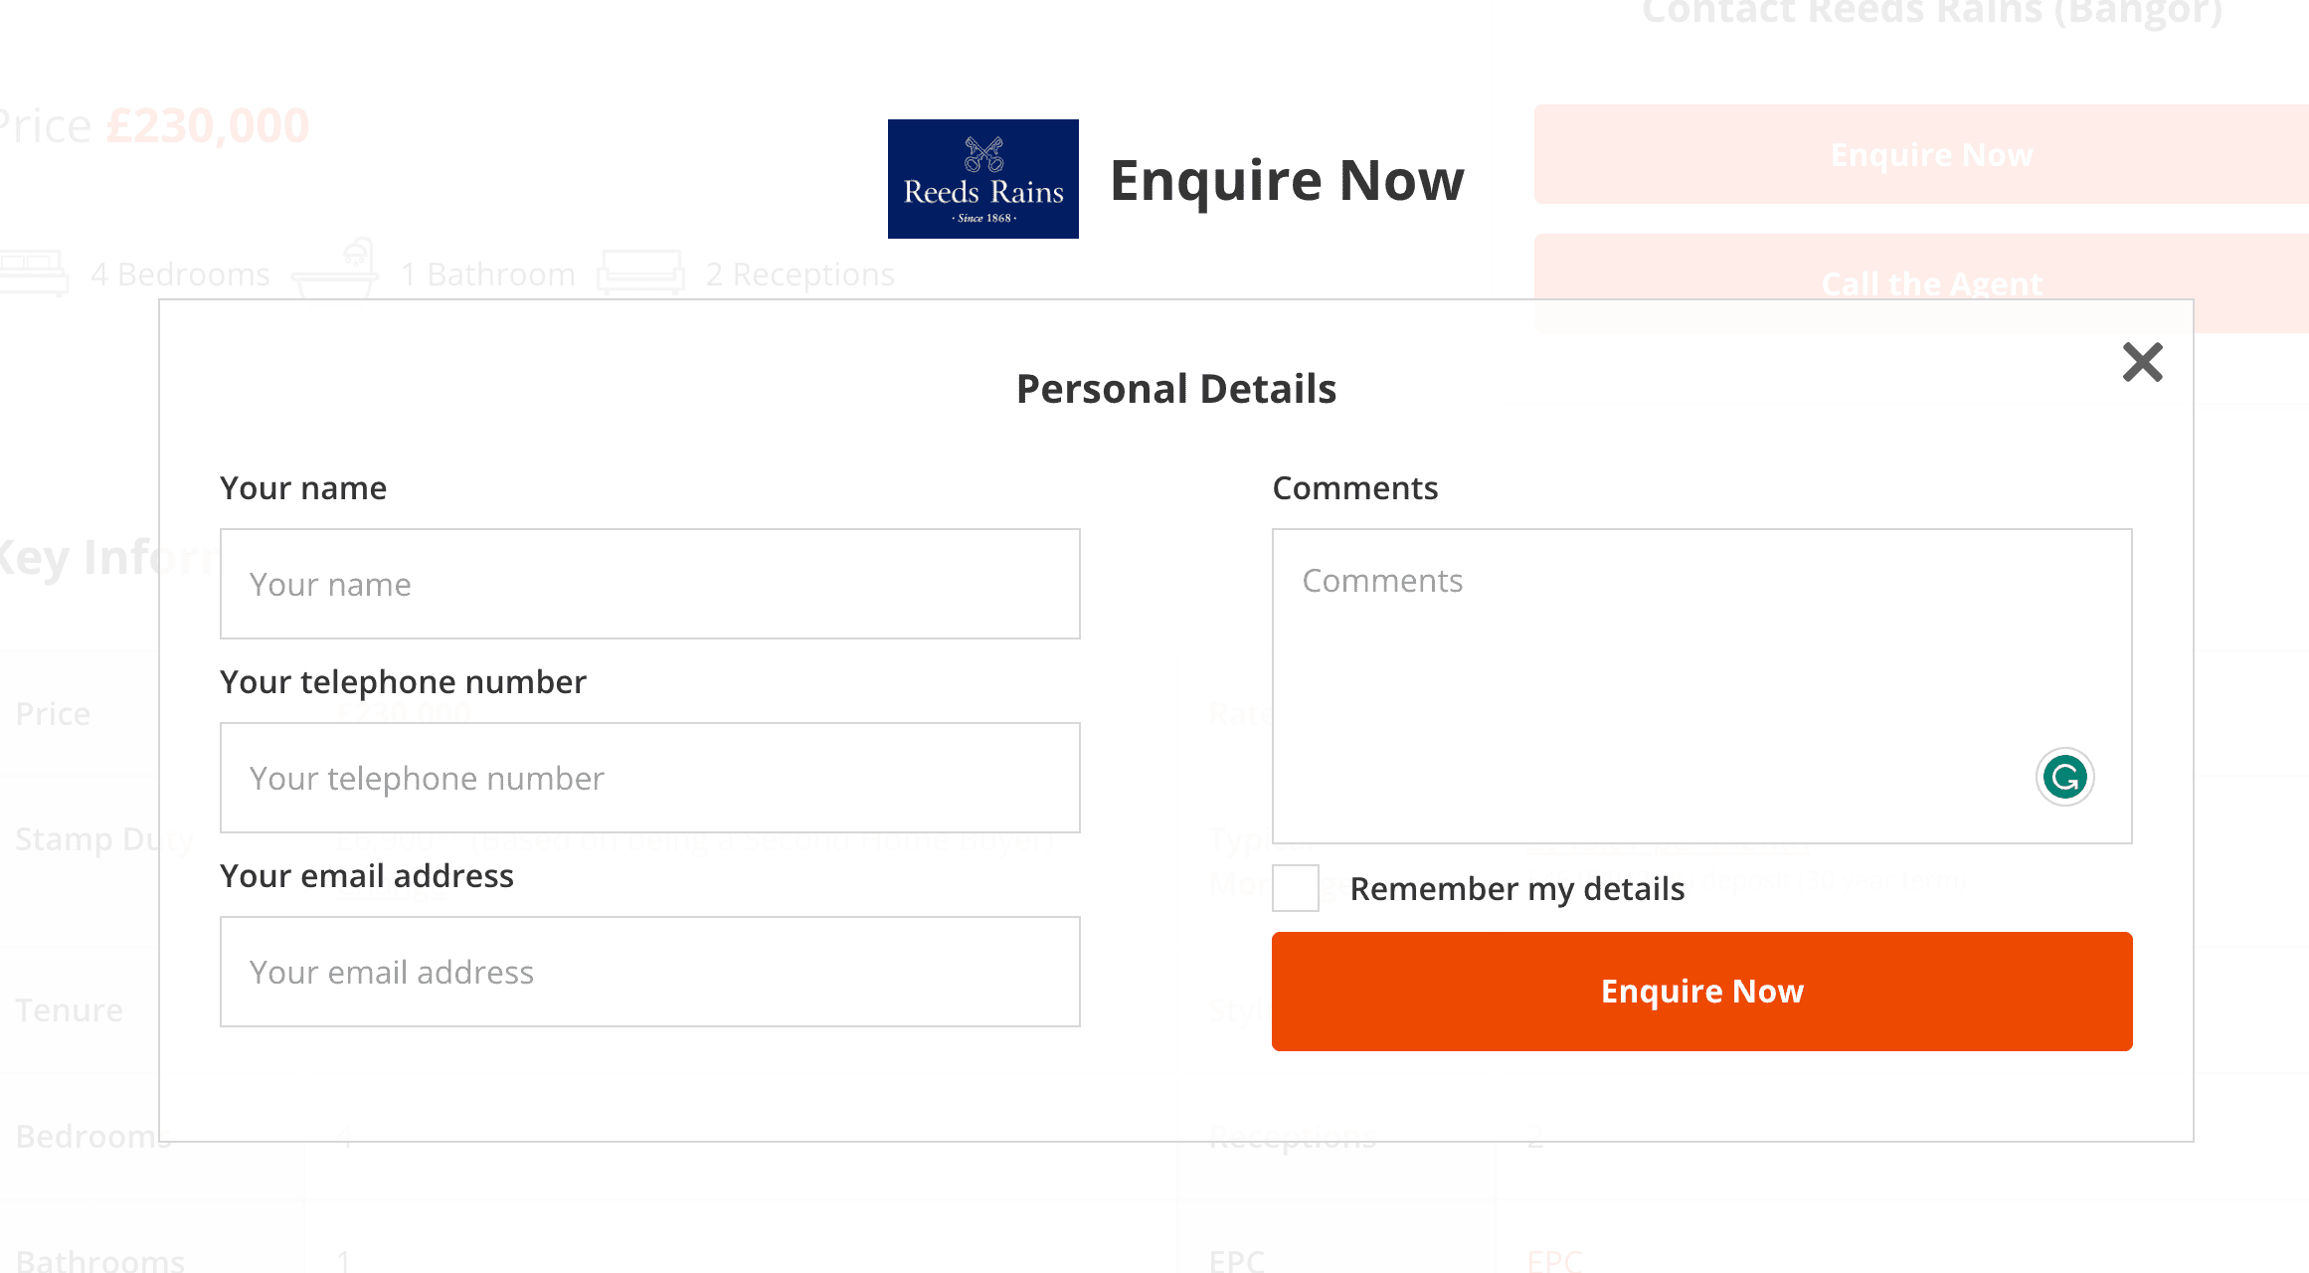Click the £230,000 price text
The image size is (2309, 1273).
pyautogui.click(x=208, y=126)
